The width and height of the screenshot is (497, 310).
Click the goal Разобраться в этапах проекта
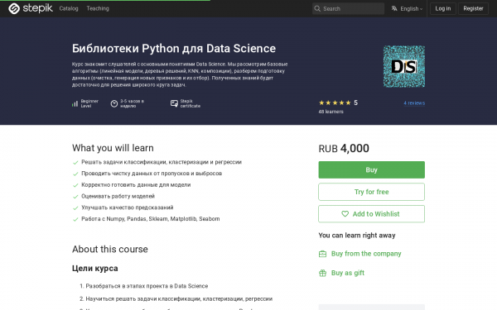[x=147, y=286]
